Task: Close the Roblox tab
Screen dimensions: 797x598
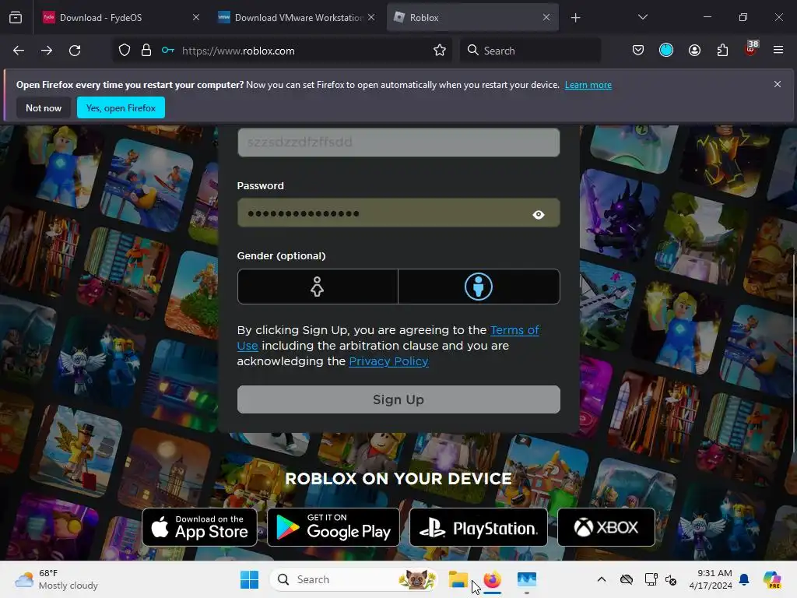Action: coord(546,17)
